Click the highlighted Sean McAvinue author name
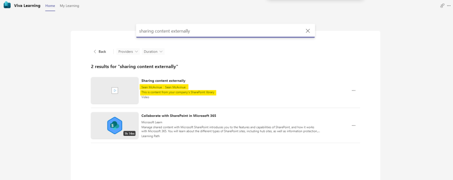The height and width of the screenshot is (180, 453). [x=152, y=87]
